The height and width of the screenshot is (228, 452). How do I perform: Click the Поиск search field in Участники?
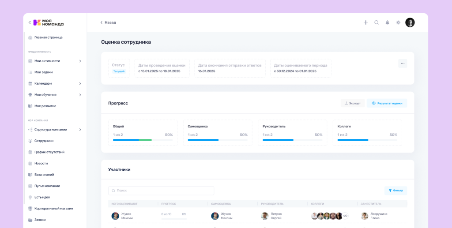pyautogui.click(x=161, y=191)
